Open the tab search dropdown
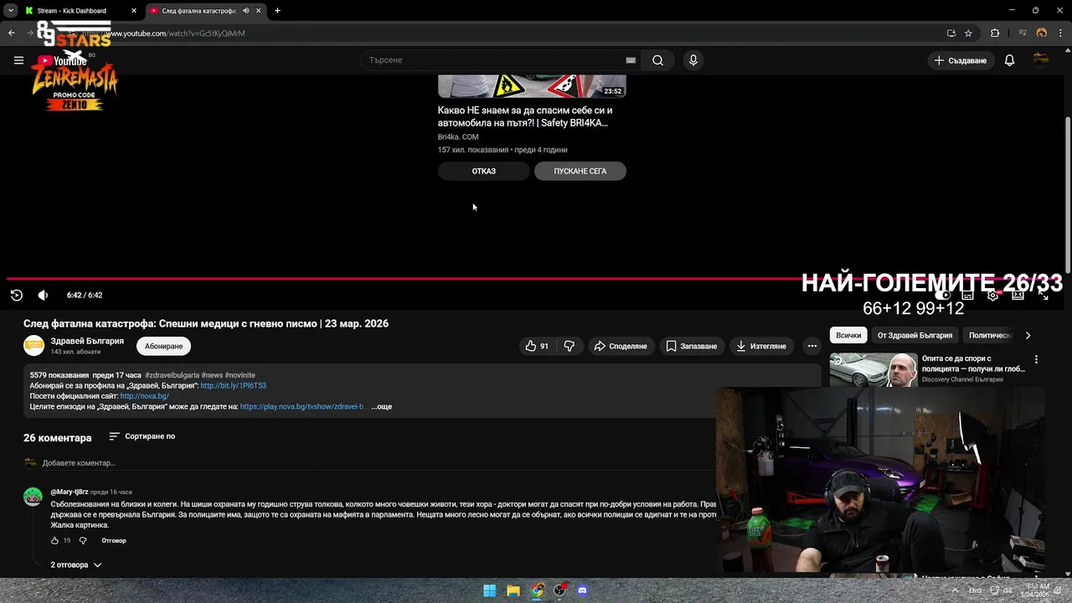 click(10, 11)
